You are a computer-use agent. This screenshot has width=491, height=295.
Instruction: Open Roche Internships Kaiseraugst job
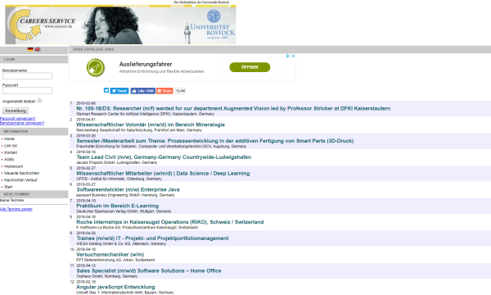click(170, 222)
